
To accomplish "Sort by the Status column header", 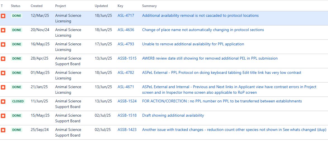I will [16, 6].
